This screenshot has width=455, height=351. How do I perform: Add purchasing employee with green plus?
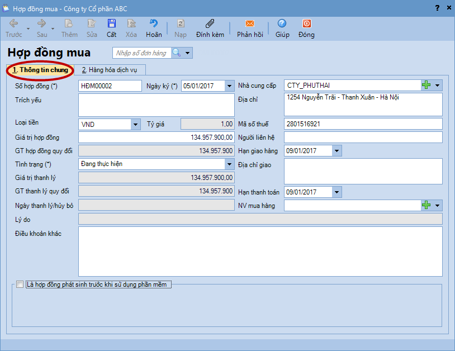[x=426, y=206]
